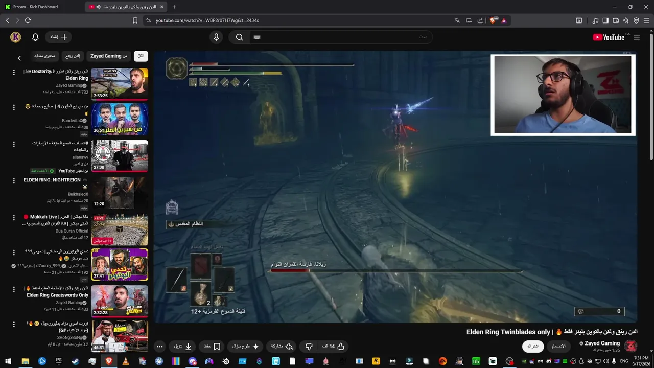This screenshot has height=368, width=654.
Task: Open options for BanderitaX video
Action: [x=14, y=107]
